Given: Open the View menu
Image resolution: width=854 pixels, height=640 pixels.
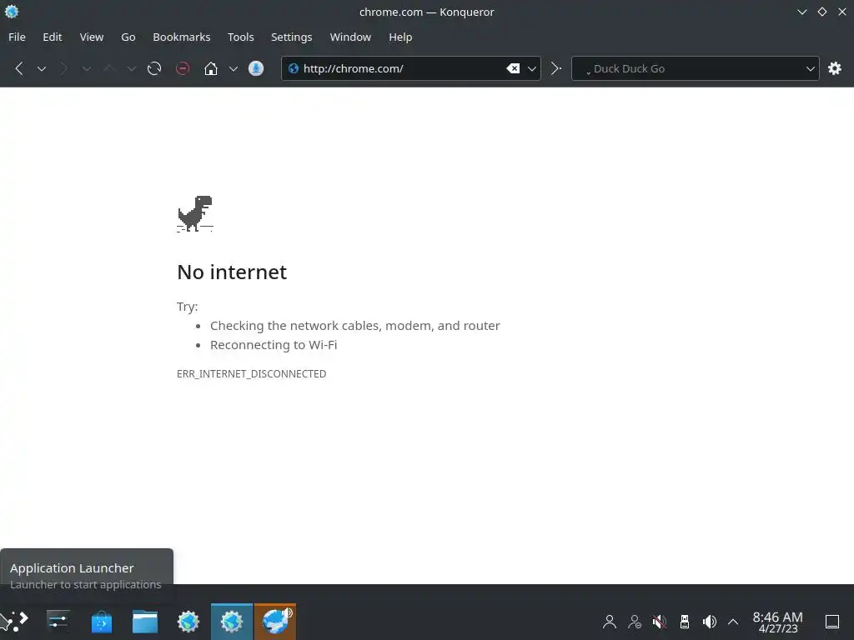Looking at the screenshot, I should 92,37.
